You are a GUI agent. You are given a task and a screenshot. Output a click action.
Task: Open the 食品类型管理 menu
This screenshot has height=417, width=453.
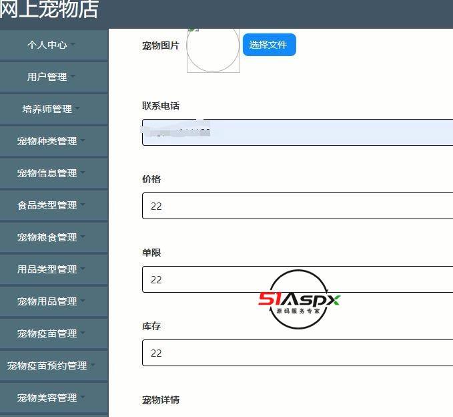click(54, 205)
